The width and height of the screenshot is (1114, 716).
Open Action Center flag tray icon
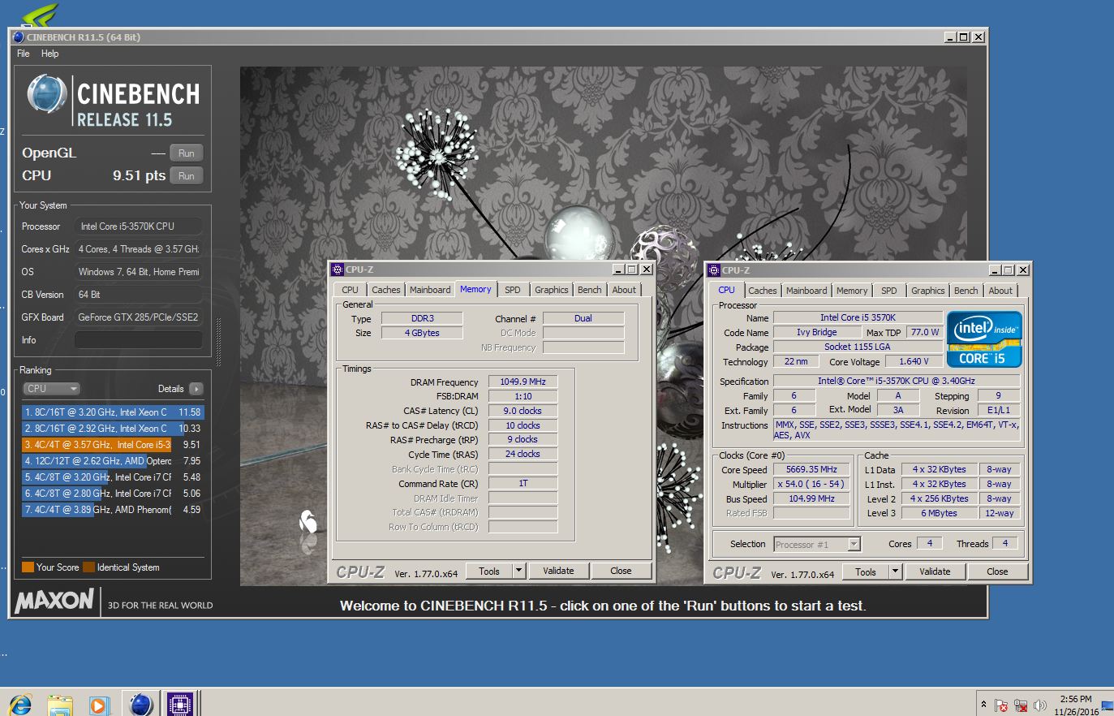[x=1001, y=705]
